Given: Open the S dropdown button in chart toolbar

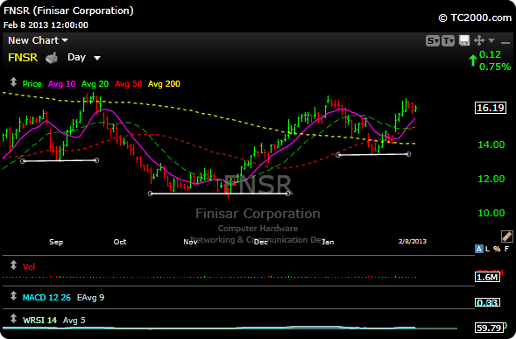Looking at the screenshot, I should tap(433, 41).
